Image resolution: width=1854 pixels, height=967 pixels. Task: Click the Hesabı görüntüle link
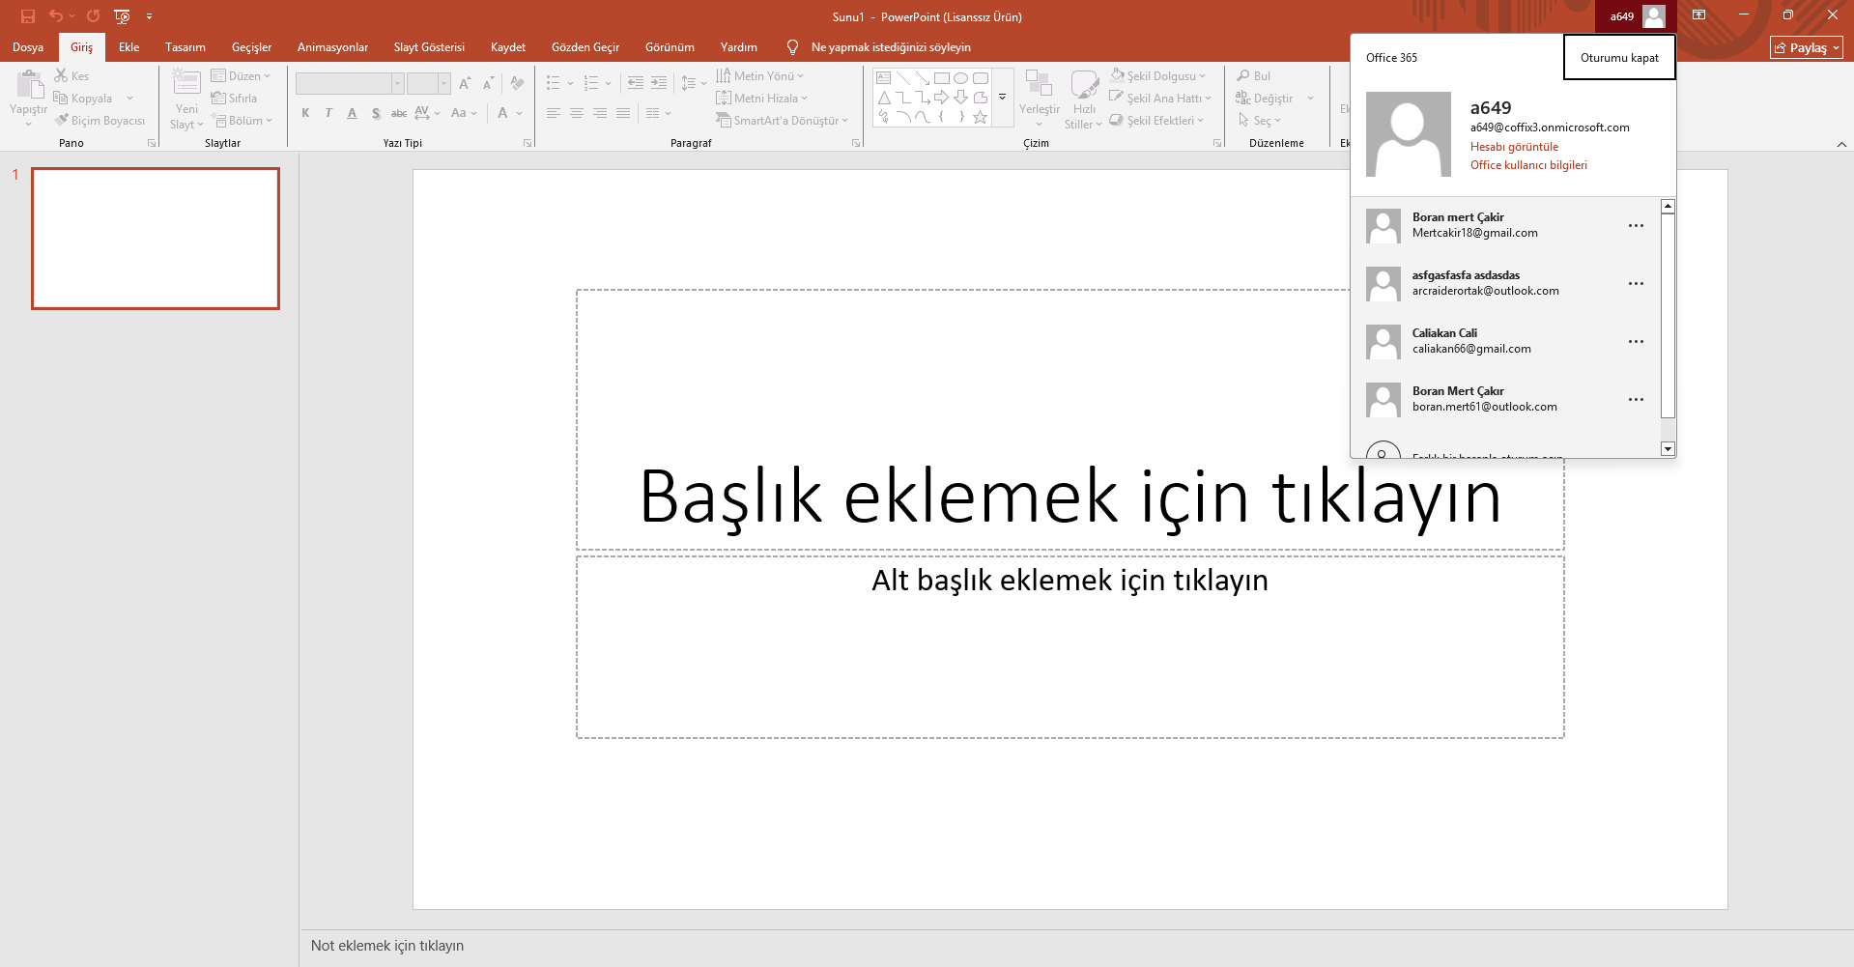[x=1514, y=147]
